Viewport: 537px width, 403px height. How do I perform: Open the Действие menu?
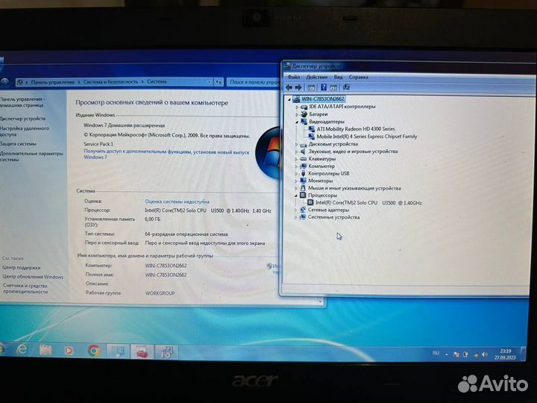[316, 77]
